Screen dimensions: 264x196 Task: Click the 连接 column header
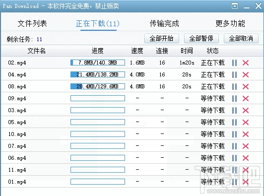162,51
